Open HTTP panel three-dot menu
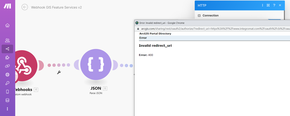This screenshot has width=290, height=116. pyautogui.click(x=262, y=5)
